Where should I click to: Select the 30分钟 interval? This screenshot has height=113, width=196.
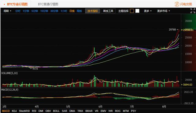pos(54,11)
